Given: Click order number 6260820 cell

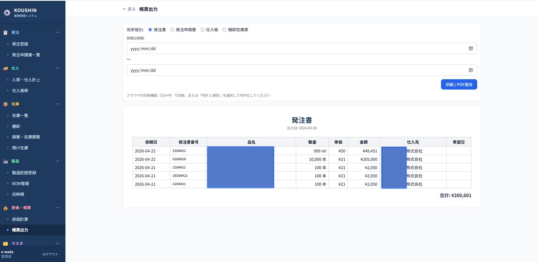Looking at the screenshot, I should (x=188, y=159).
